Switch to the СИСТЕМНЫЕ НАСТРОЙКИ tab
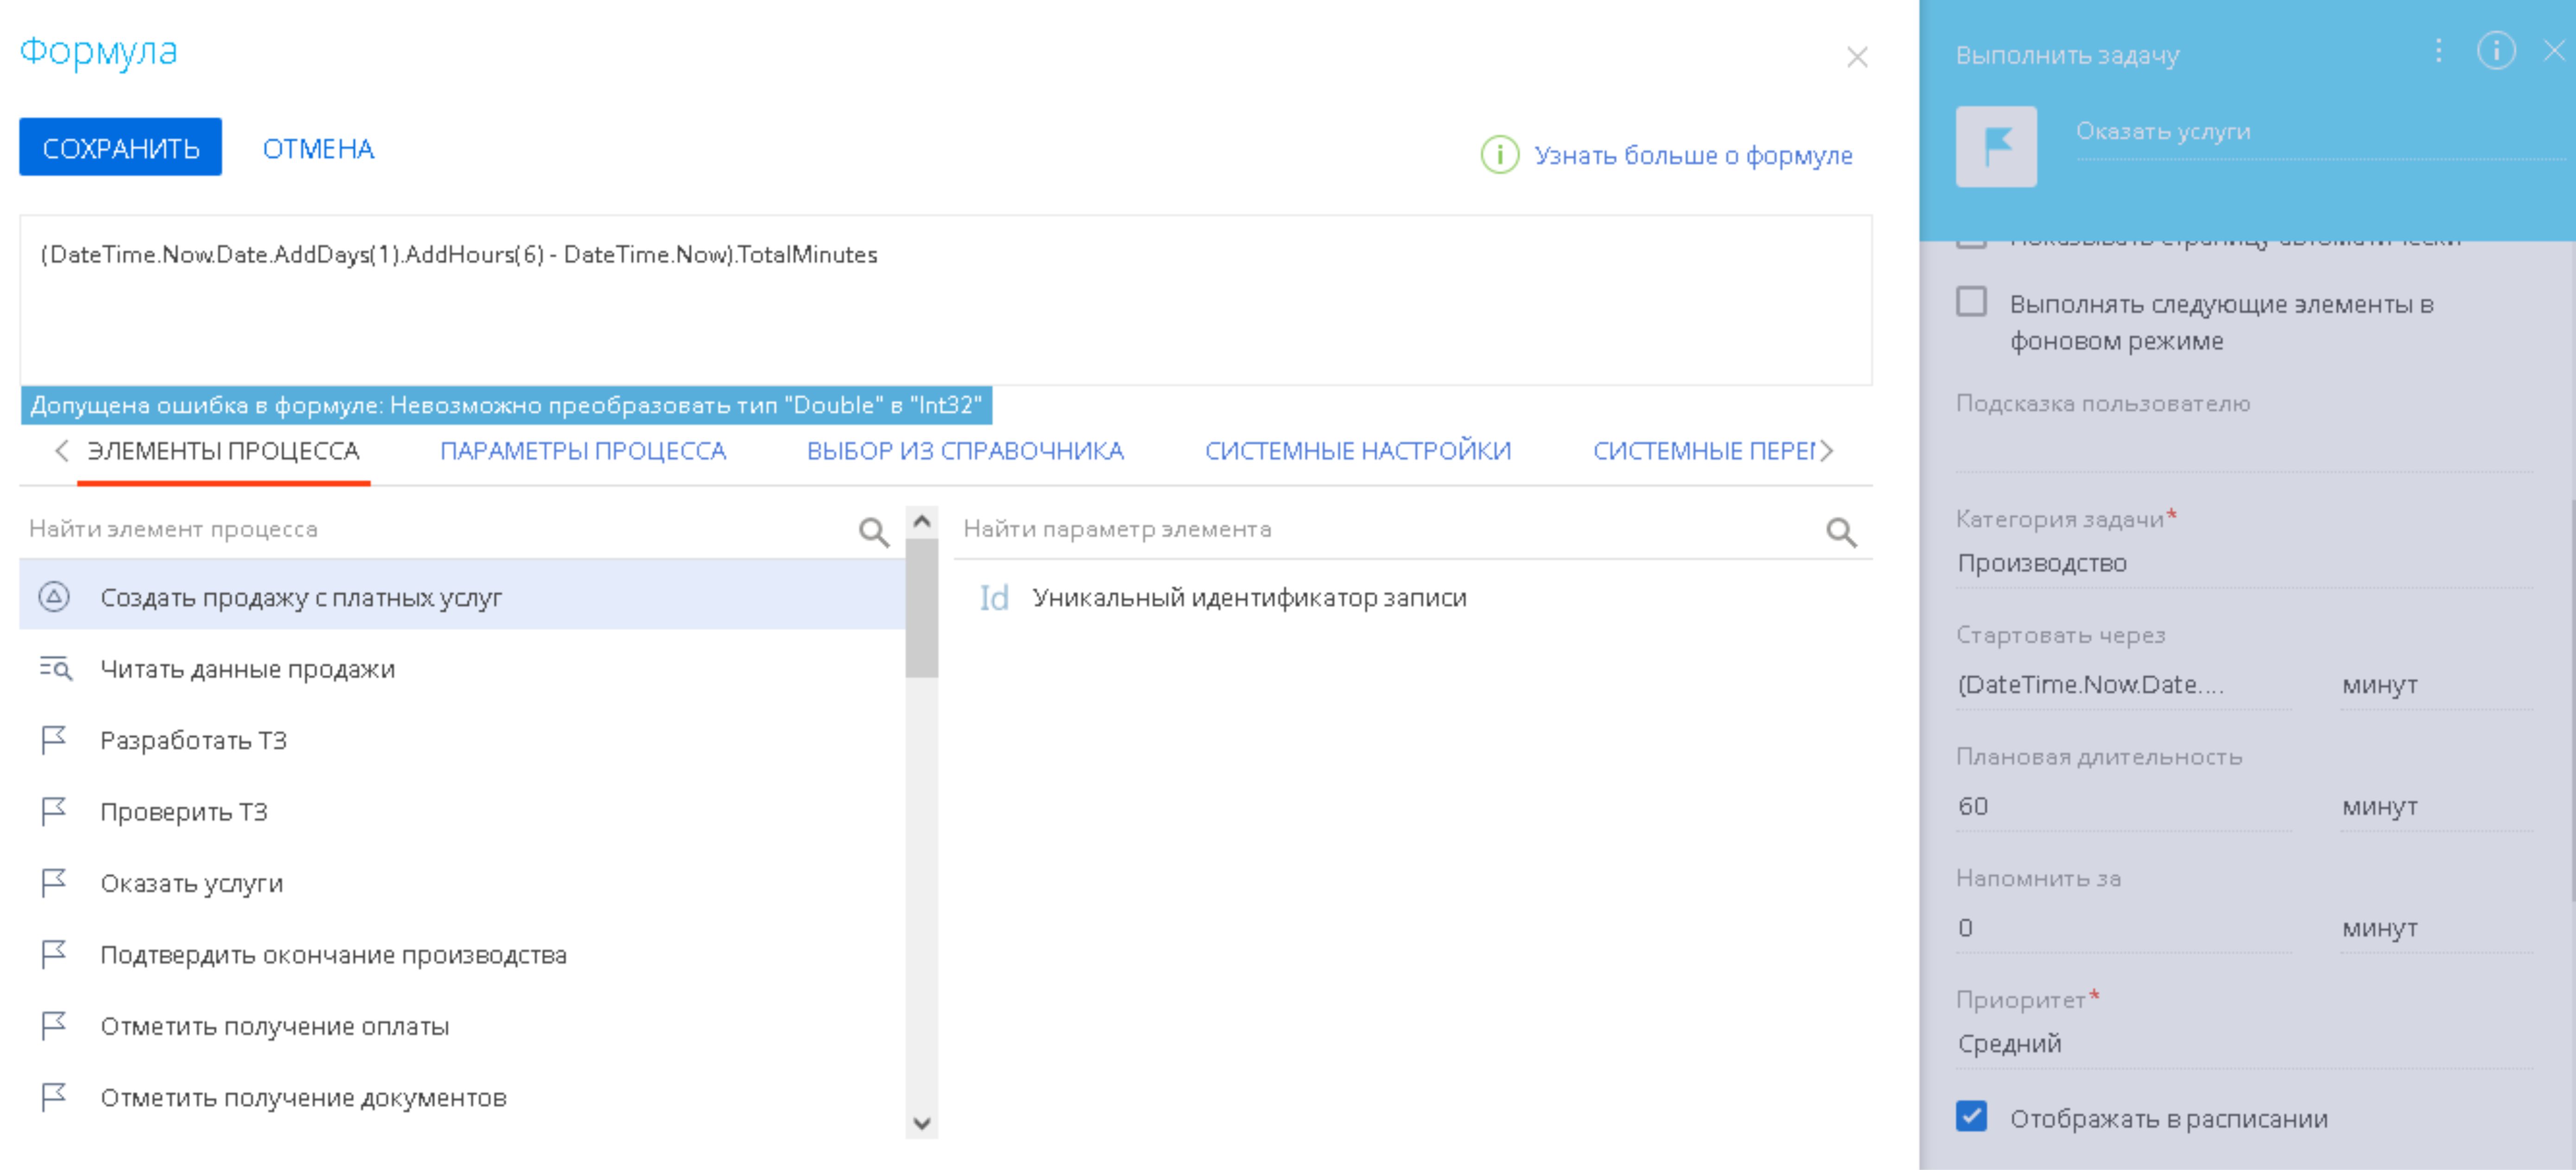Screen dimensions: 2576x1170 (x=1357, y=451)
